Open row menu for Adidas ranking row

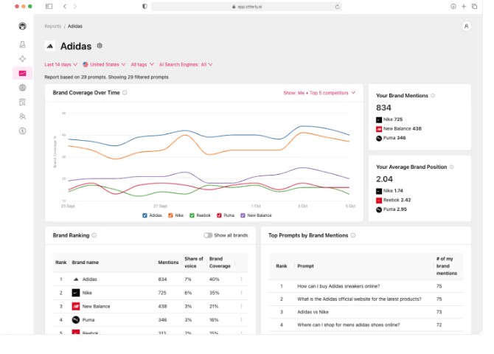click(x=241, y=279)
